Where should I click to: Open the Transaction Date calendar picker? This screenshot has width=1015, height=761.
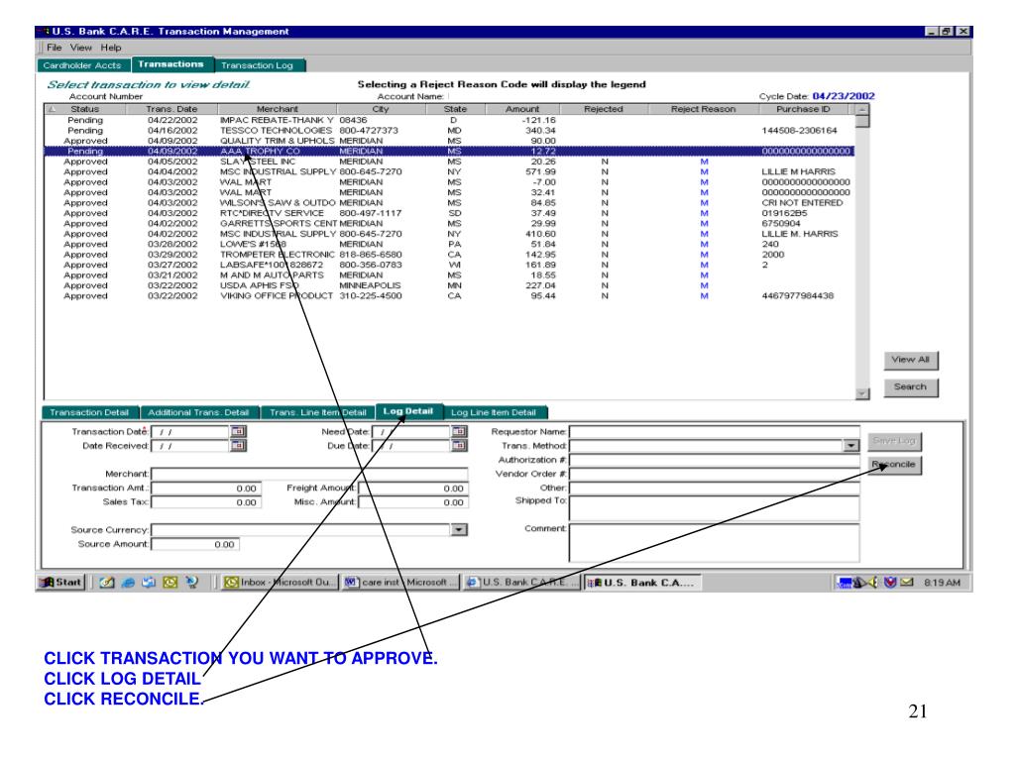[238, 431]
